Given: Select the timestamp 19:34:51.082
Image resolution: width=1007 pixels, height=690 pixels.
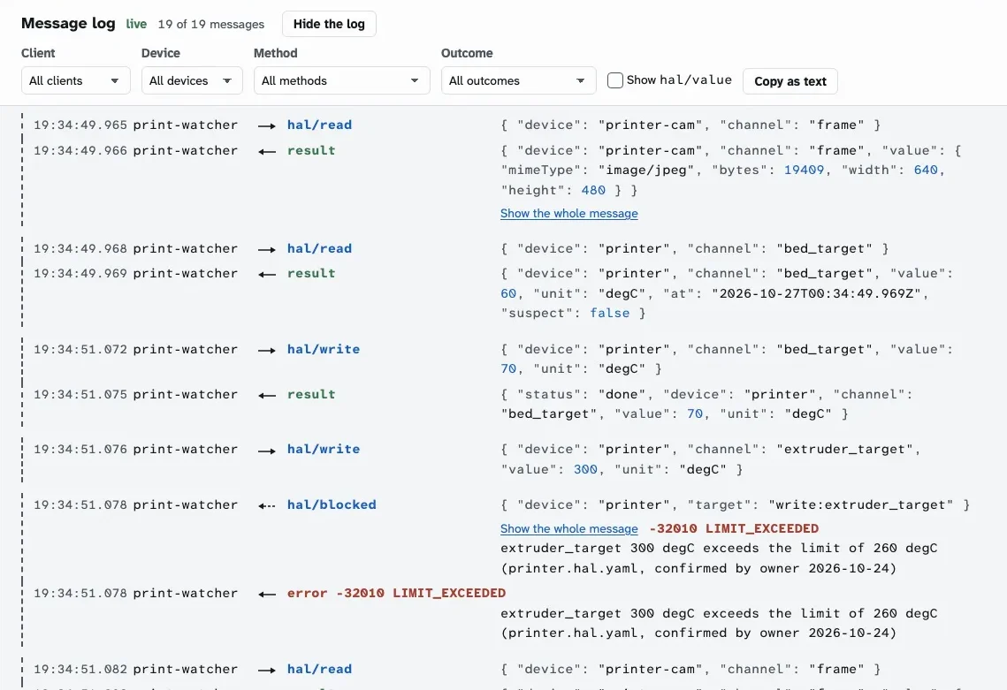Looking at the screenshot, I should click(x=80, y=669).
